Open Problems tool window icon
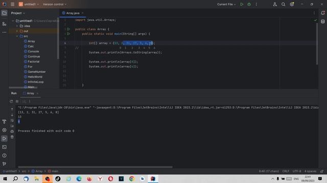327x183 pixels. coord(4,156)
